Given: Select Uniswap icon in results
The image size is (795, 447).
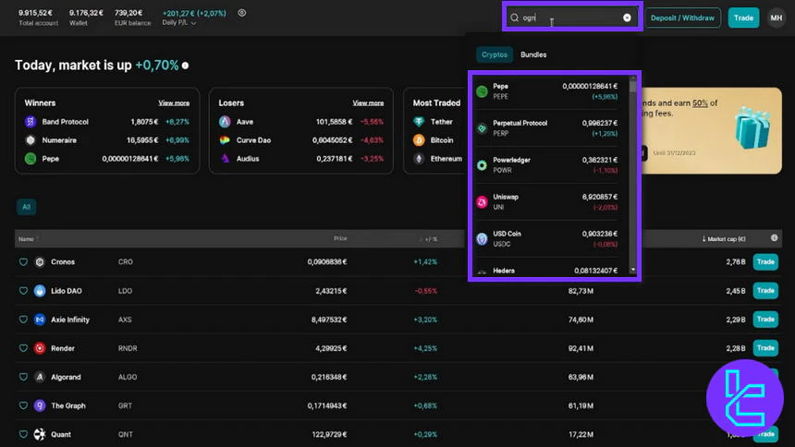Looking at the screenshot, I should (x=482, y=202).
